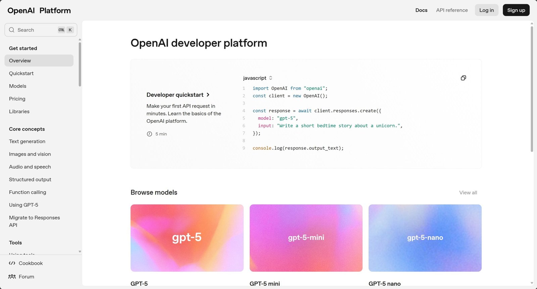The image size is (537, 289).
Task: Open Images and vision guide
Action: click(30, 154)
